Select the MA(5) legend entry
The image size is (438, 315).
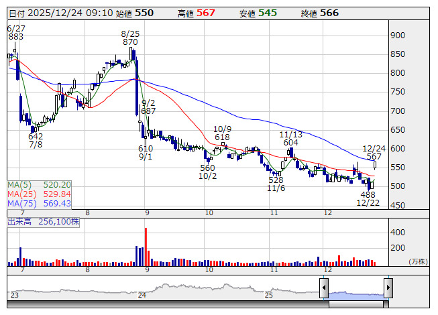(40, 184)
